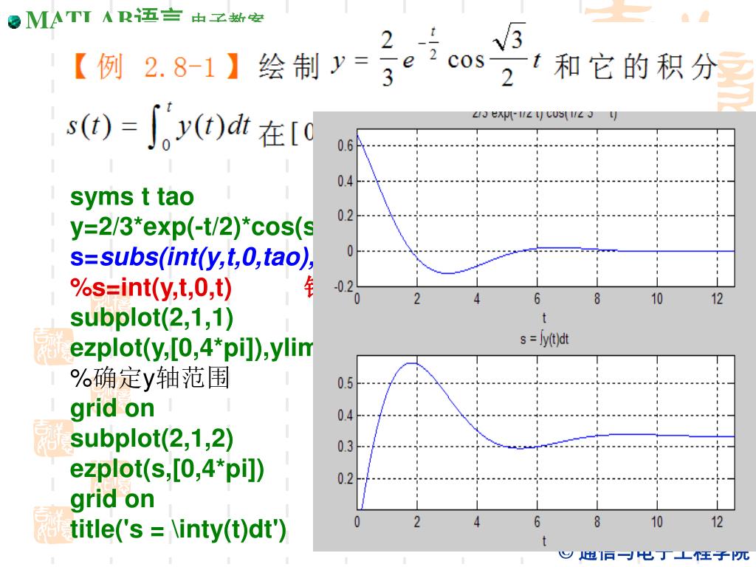Click the 'grid on' line just above the title command

coord(112,499)
